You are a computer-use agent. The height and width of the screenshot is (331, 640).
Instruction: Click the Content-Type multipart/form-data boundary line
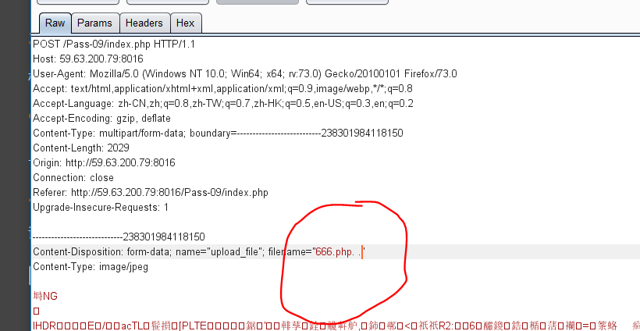click(x=218, y=133)
